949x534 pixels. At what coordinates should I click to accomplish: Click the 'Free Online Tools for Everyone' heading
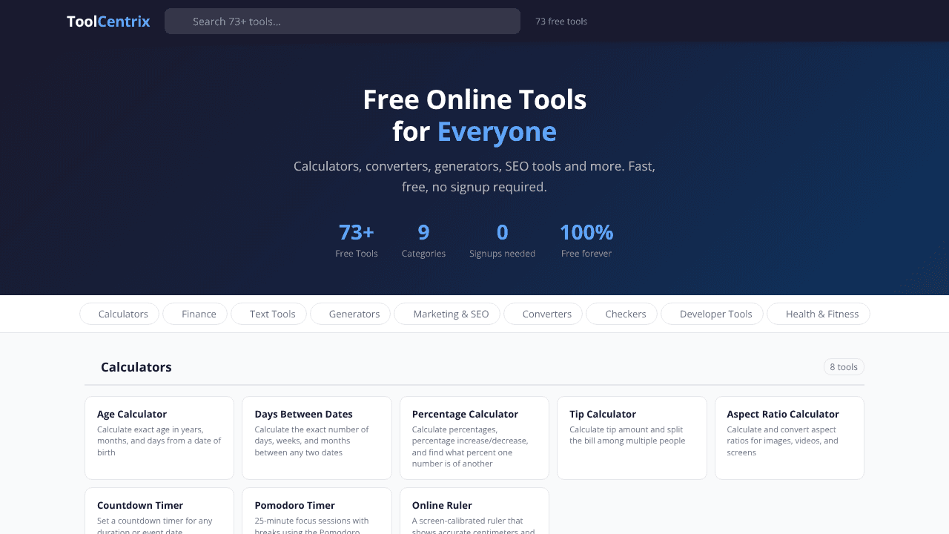pyautogui.click(x=474, y=115)
